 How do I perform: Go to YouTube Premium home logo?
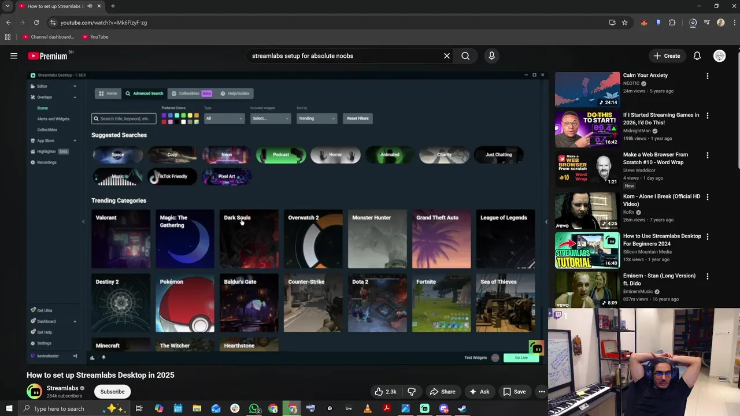(x=47, y=56)
